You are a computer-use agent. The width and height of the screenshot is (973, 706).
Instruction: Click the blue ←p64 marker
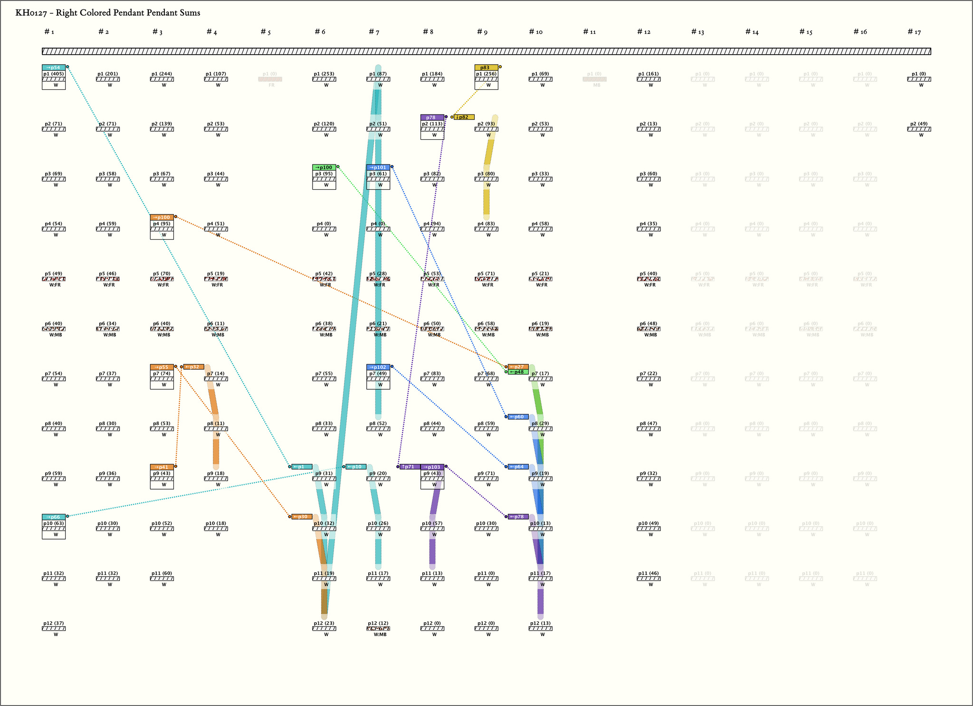(518, 467)
